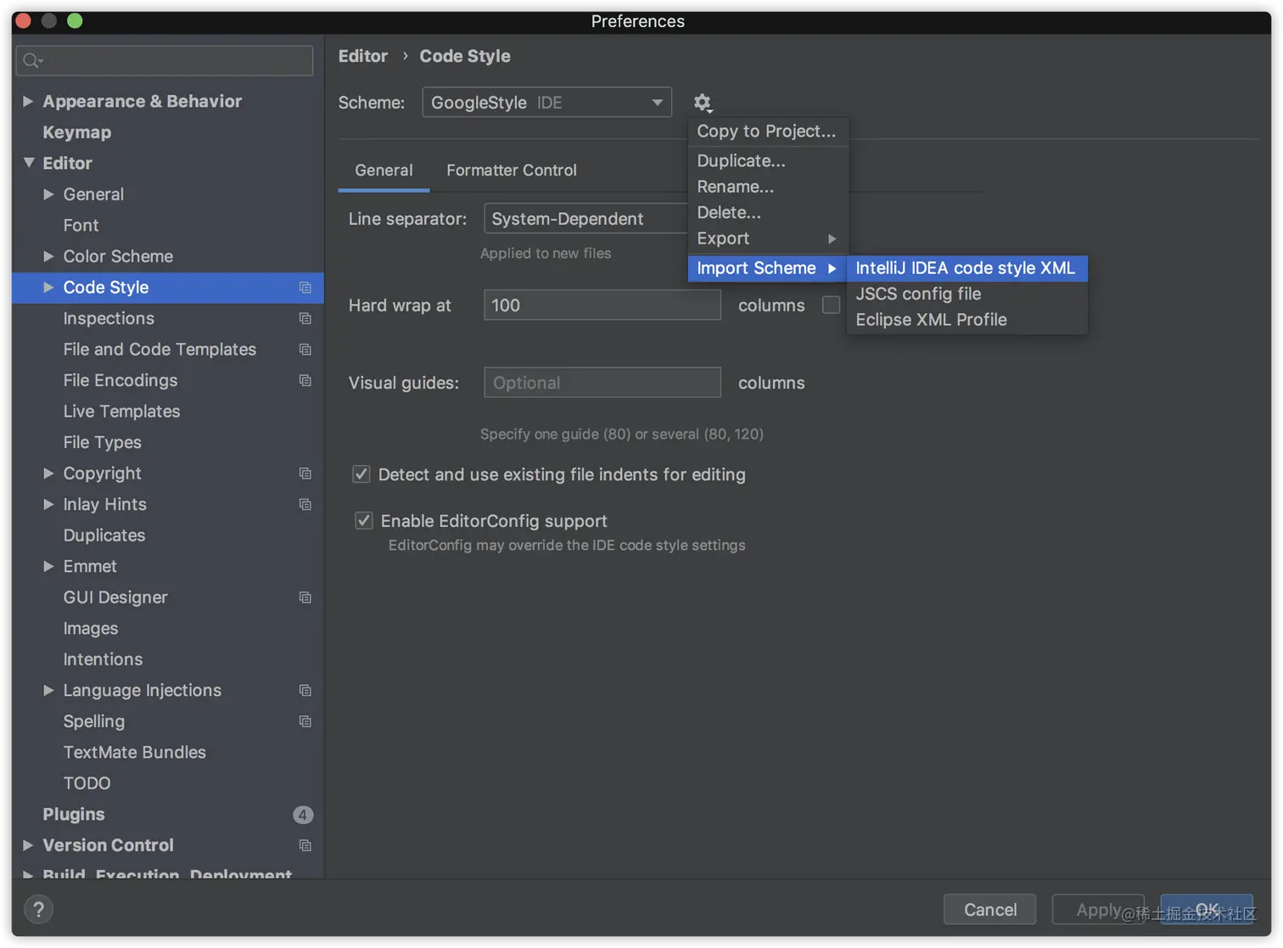The image size is (1283, 948).
Task: Click project-level icon beside Copyright
Action: [305, 474]
